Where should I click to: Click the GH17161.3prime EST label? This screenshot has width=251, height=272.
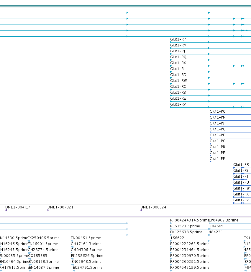(x=86, y=244)
